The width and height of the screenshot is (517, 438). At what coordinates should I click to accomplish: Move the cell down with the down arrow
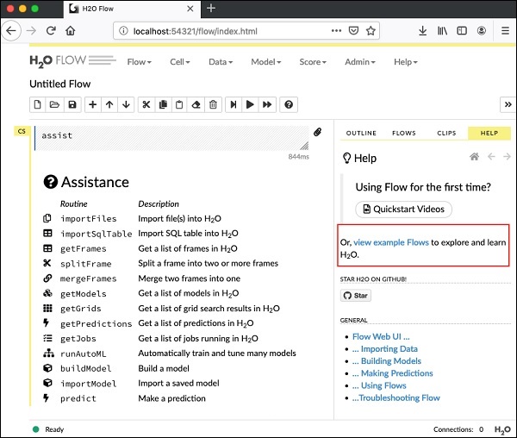[x=127, y=104]
